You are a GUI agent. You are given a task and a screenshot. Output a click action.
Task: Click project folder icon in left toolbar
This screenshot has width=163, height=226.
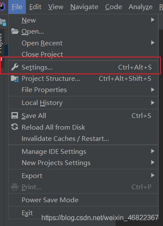[3, 22]
